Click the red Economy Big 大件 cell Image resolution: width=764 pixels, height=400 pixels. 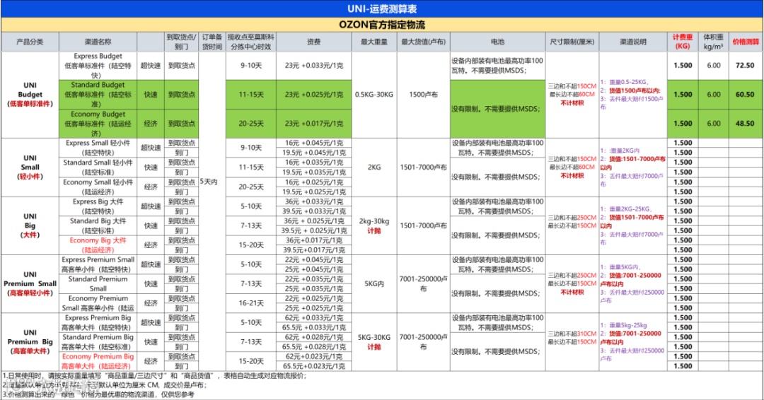click(98, 245)
